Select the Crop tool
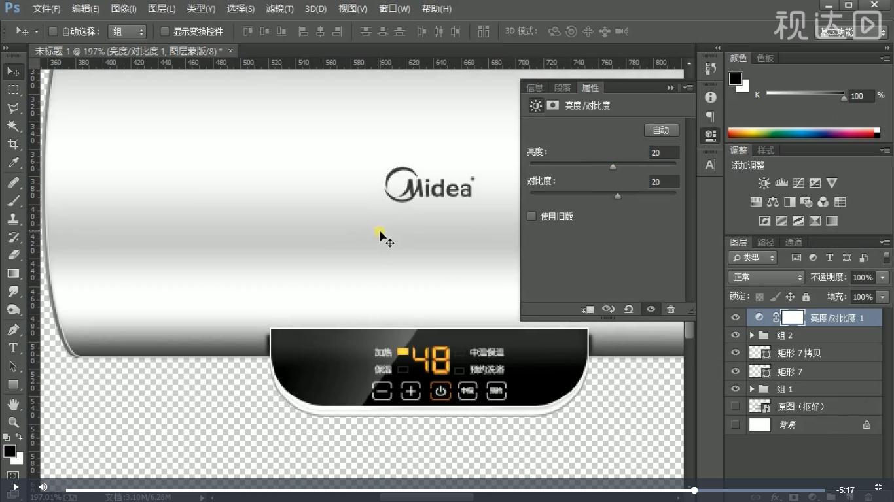The width and height of the screenshot is (894, 502). [x=13, y=144]
